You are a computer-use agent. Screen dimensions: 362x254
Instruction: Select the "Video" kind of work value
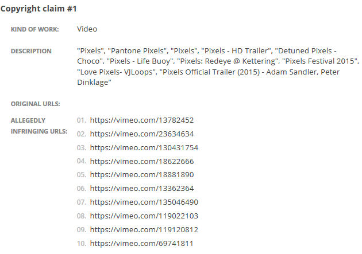pyautogui.click(x=87, y=29)
